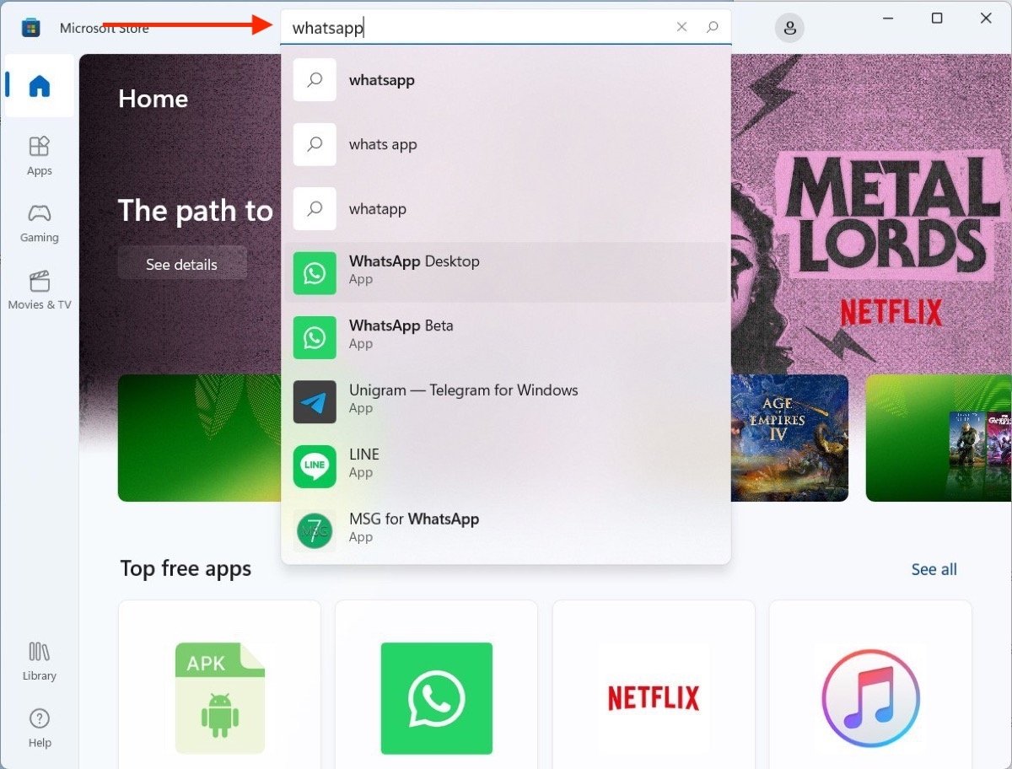Open the LINE app result
The image size is (1012, 769).
coord(506,465)
